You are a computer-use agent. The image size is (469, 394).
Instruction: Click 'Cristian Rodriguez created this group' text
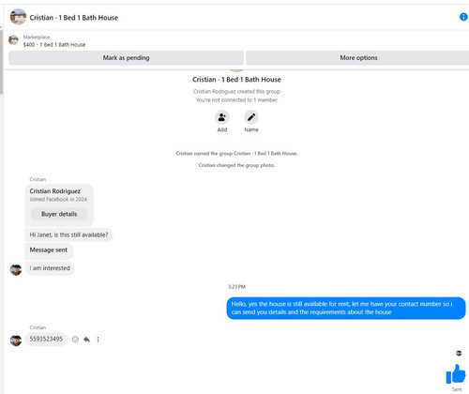[x=236, y=92]
